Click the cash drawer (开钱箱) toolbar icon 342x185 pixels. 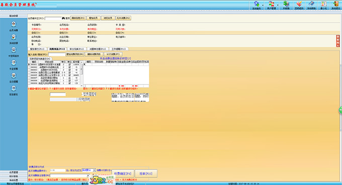[286, 4]
